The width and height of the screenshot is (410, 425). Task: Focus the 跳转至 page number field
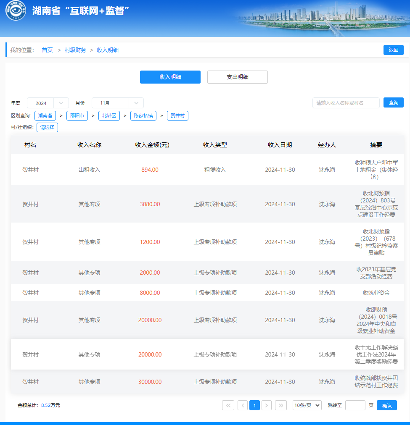tap(355, 405)
